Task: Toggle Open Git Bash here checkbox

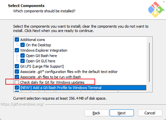Action: [x=22, y=56]
